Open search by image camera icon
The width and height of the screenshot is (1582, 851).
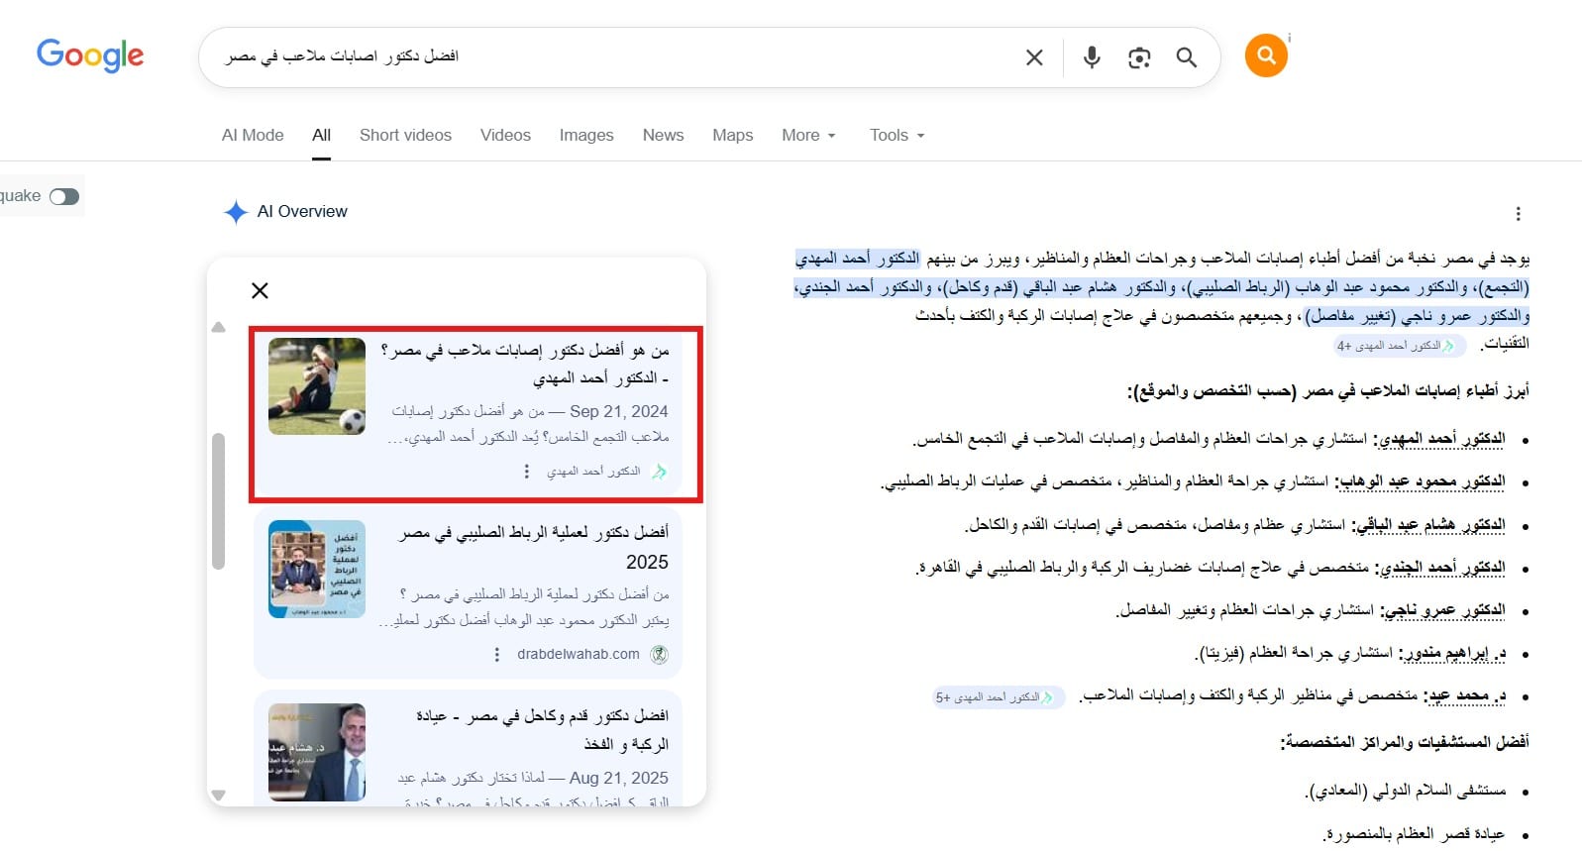[1138, 57]
